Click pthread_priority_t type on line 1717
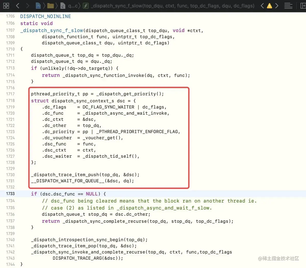 tap(55, 94)
